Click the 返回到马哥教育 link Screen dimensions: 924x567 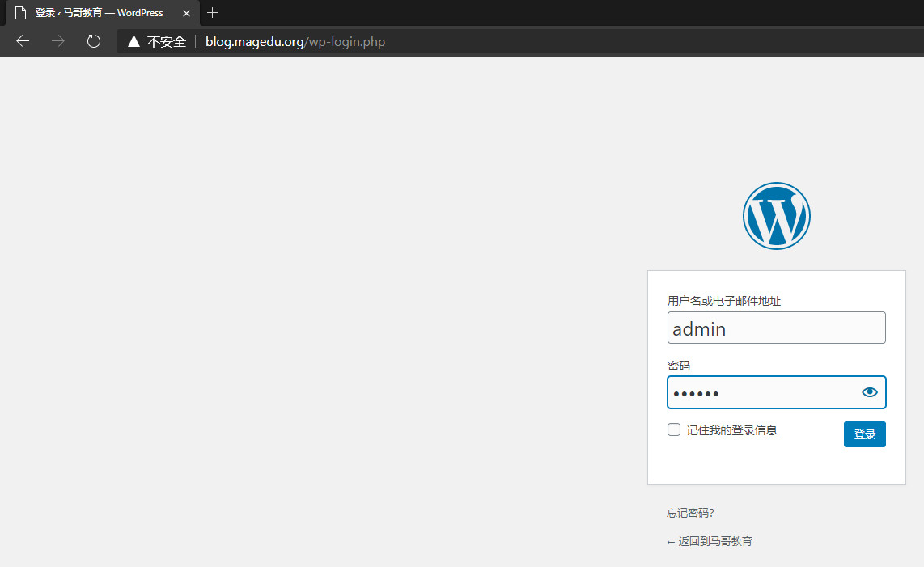710,541
